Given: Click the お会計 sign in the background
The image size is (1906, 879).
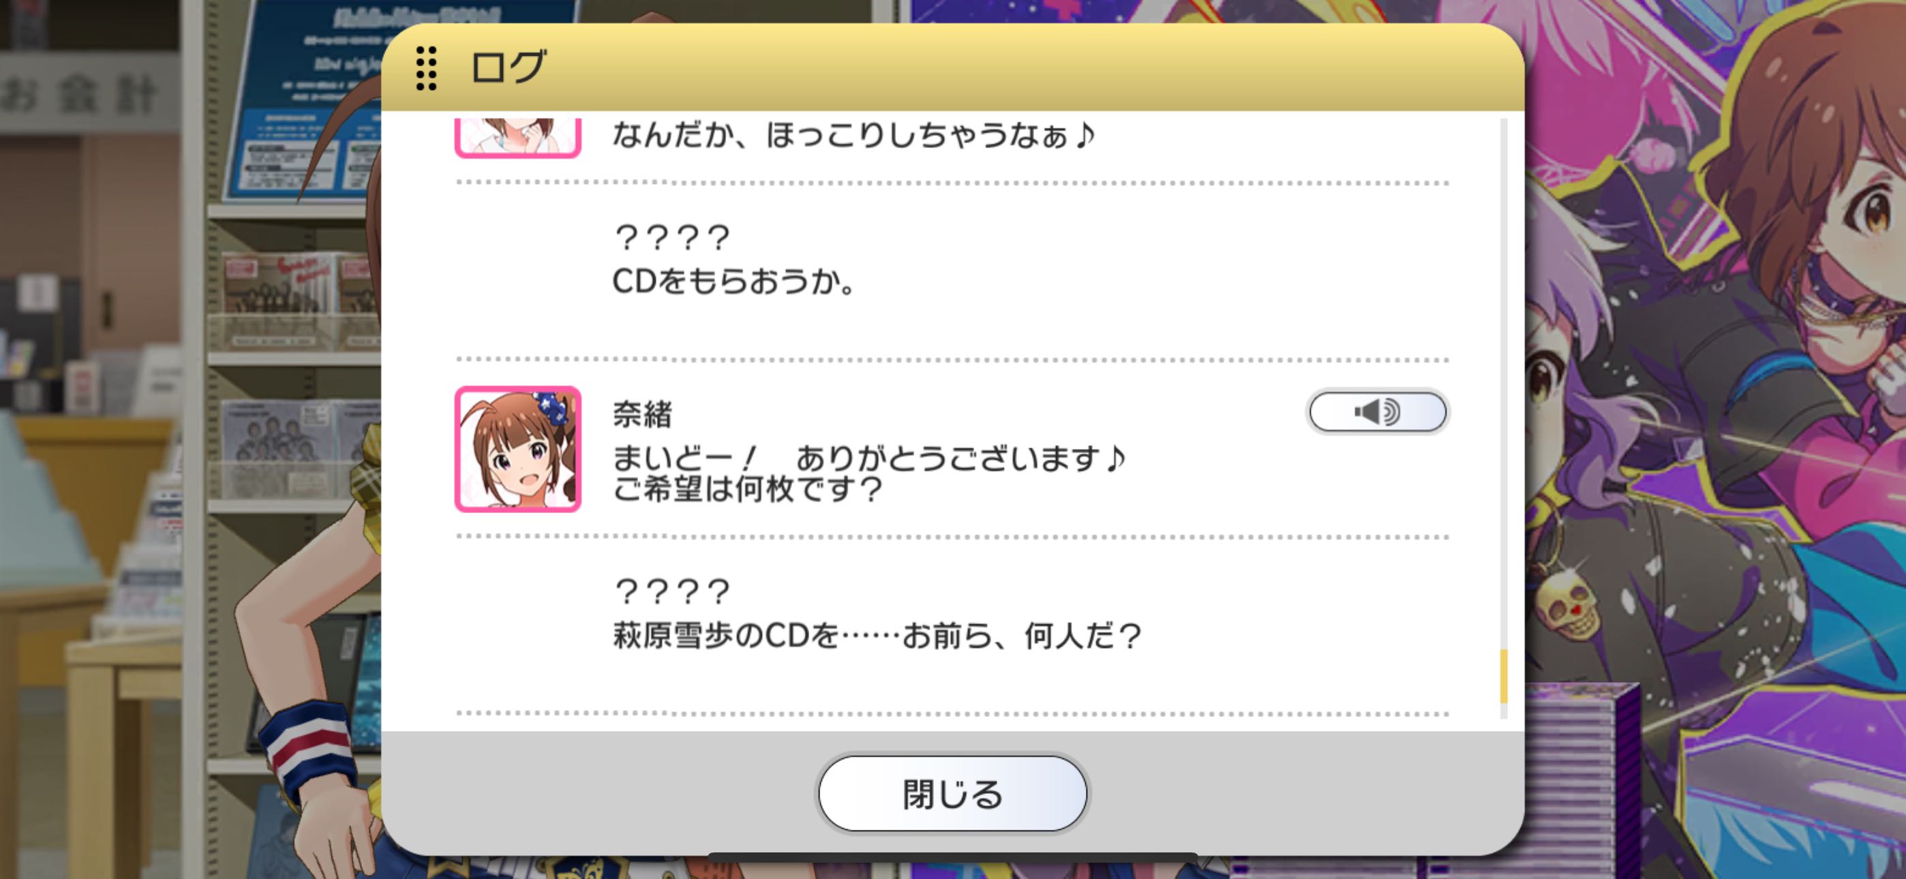Looking at the screenshot, I should pos(80,95).
